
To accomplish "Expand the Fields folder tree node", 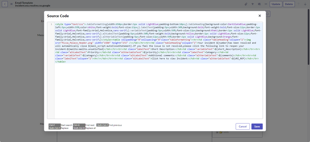I will click(x=217, y=132).
